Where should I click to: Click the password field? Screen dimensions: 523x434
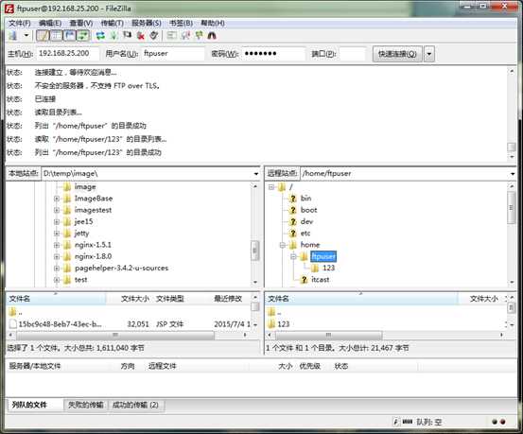pos(273,54)
